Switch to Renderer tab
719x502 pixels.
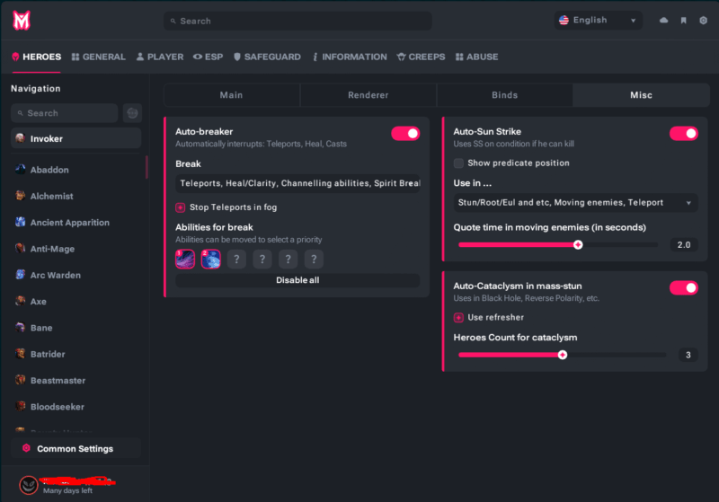(368, 95)
